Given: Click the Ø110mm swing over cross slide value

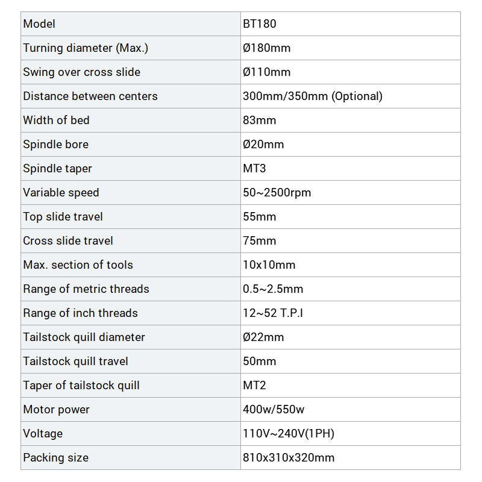Looking at the screenshot, I should pyautogui.click(x=266, y=72).
